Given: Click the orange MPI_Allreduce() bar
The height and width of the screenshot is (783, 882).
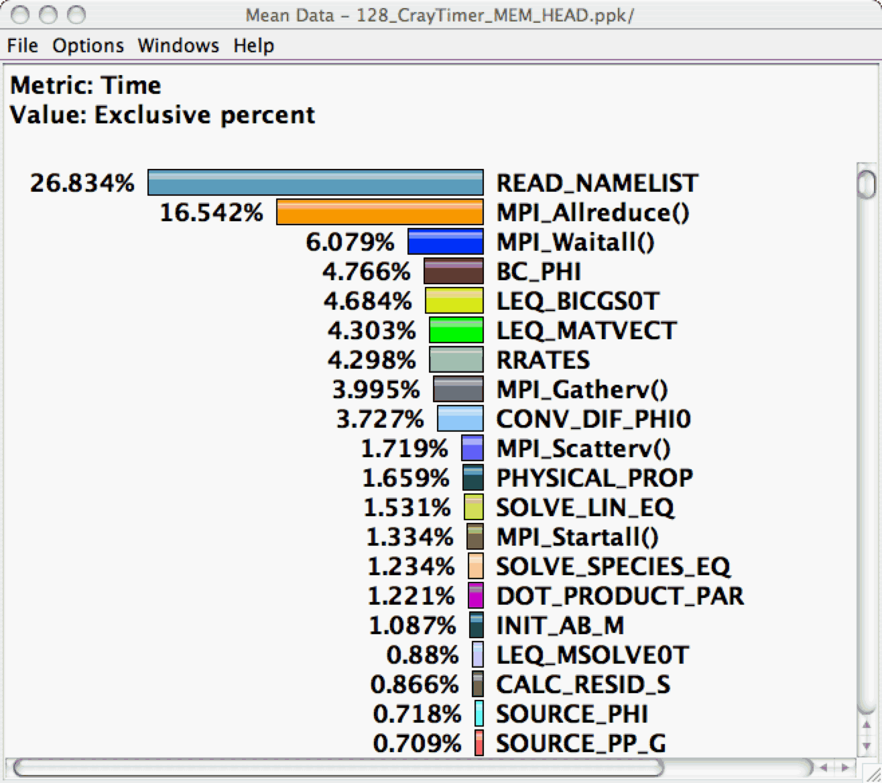Looking at the screenshot, I should click(380, 212).
